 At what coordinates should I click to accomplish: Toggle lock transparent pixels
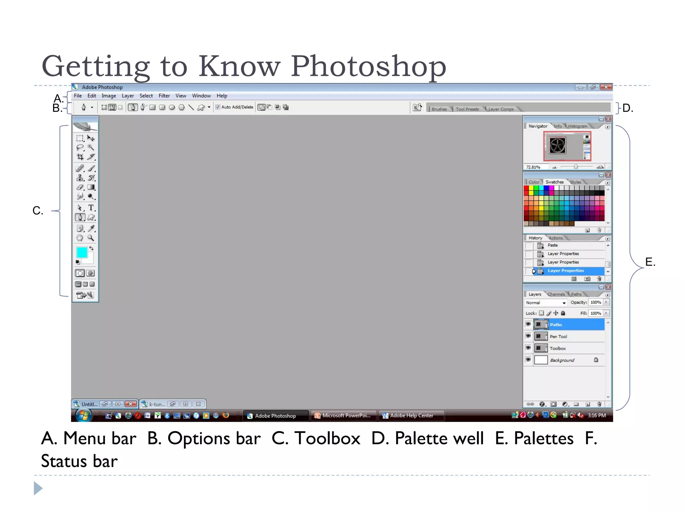(x=541, y=313)
